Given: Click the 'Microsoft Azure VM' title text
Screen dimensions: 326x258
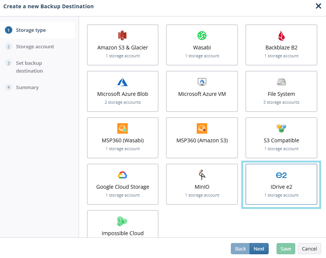Looking at the screenshot, I should click(202, 94).
